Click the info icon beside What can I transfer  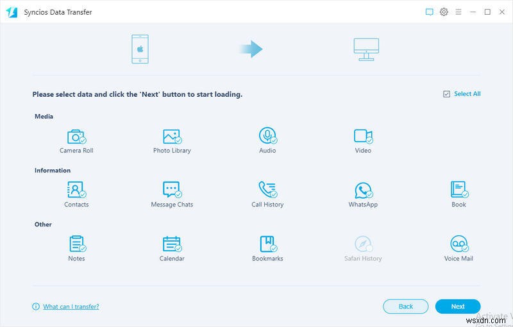pos(36,306)
